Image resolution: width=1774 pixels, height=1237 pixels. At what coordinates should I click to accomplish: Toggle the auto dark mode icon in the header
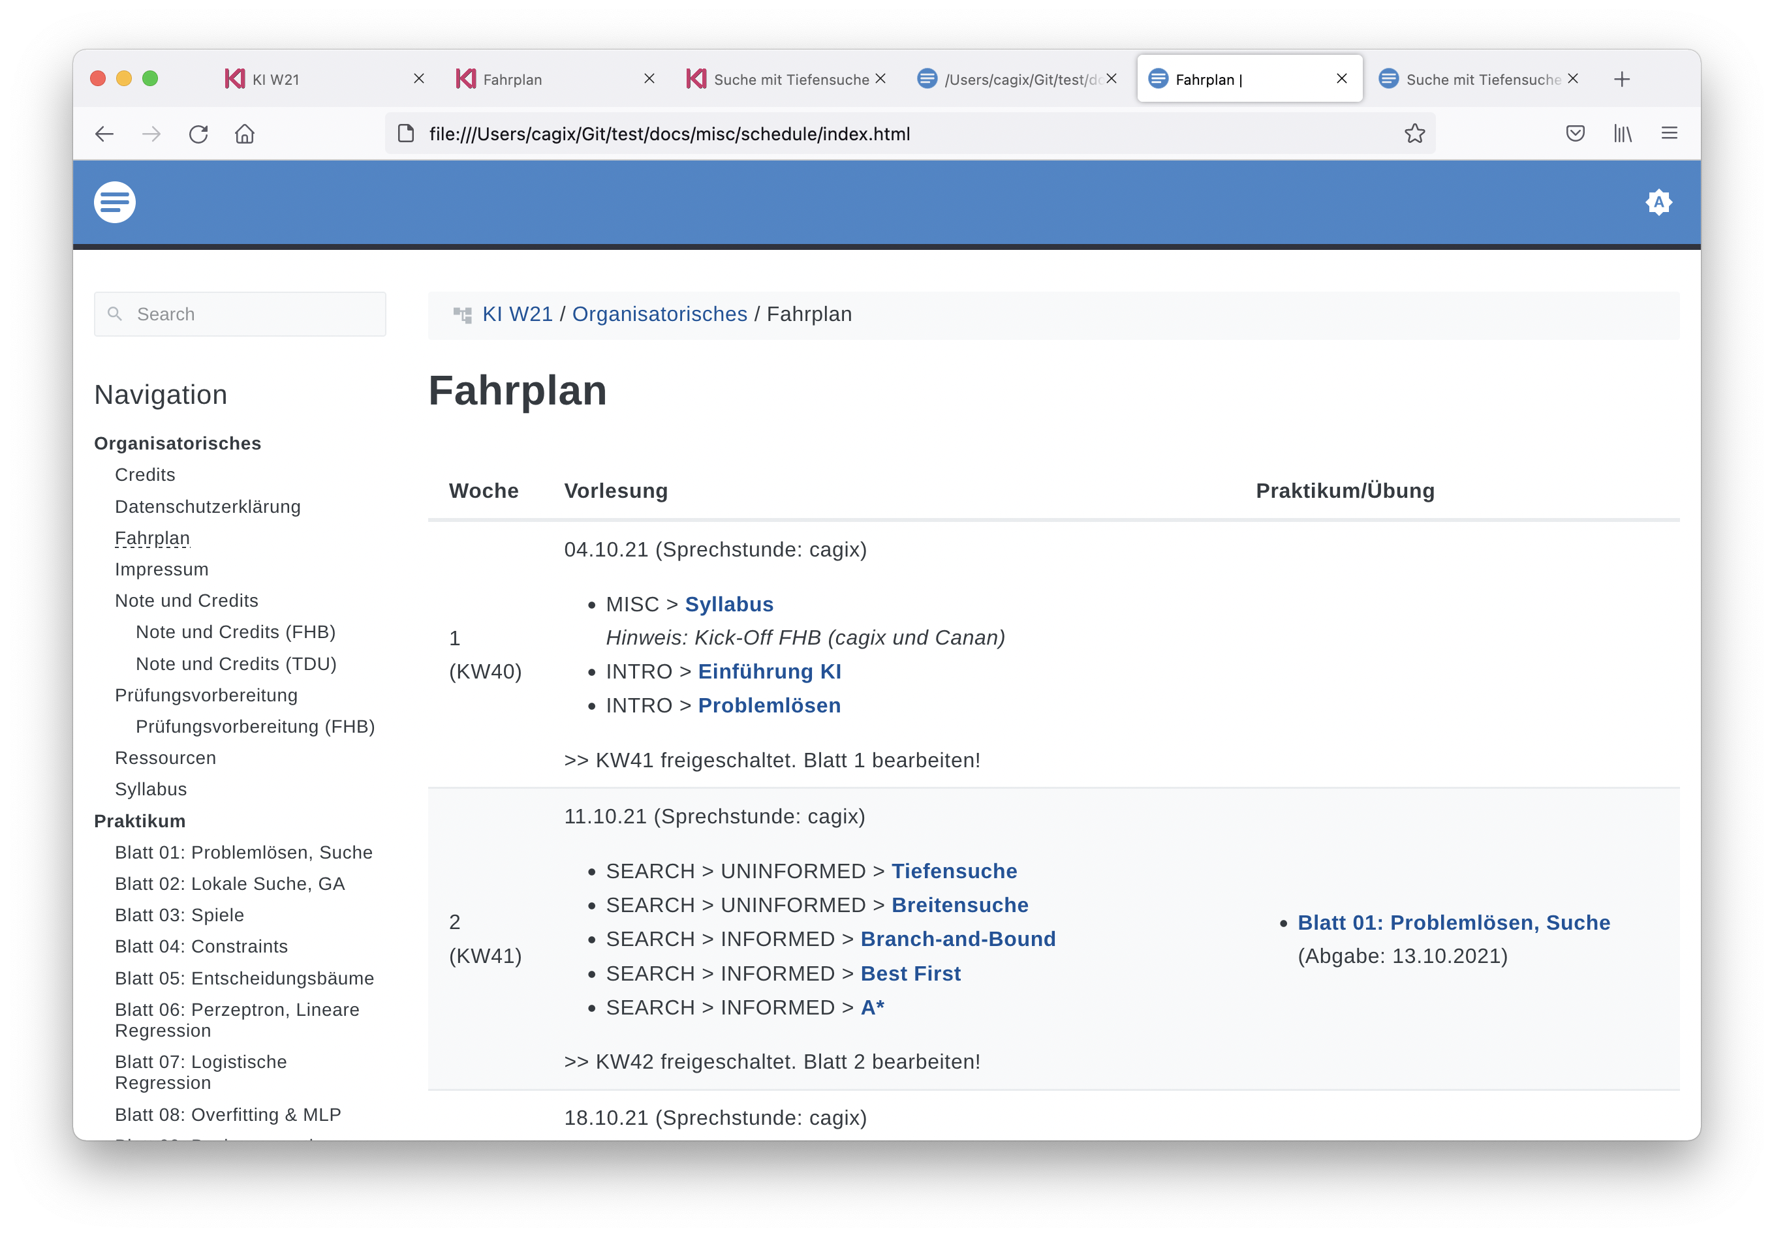(x=1659, y=202)
